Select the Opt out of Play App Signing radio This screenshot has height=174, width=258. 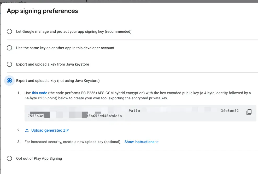pyautogui.click(x=9, y=158)
